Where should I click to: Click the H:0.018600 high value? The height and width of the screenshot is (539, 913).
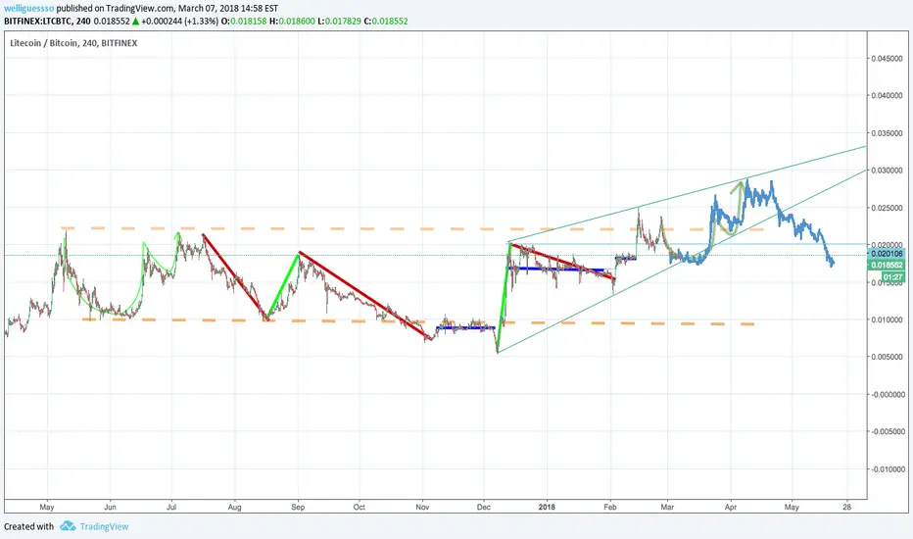pyautogui.click(x=292, y=21)
